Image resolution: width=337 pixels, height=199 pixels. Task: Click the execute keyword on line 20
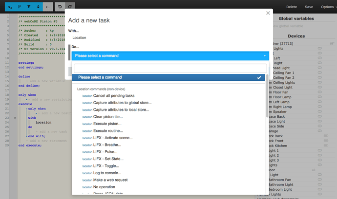[25, 104]
